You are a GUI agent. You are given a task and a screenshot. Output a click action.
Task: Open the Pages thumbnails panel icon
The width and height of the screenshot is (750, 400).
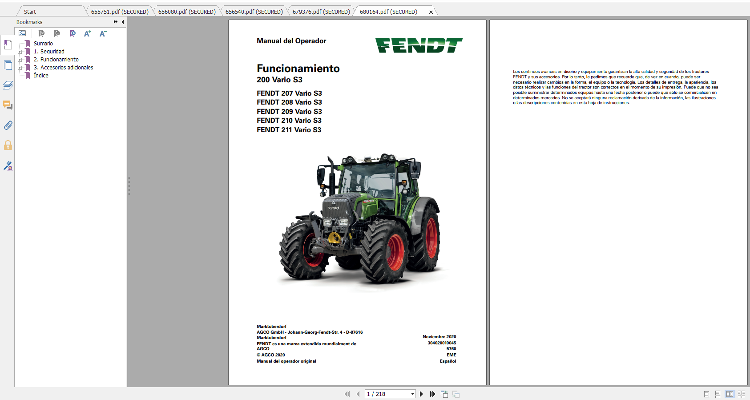tap(8, 65)
